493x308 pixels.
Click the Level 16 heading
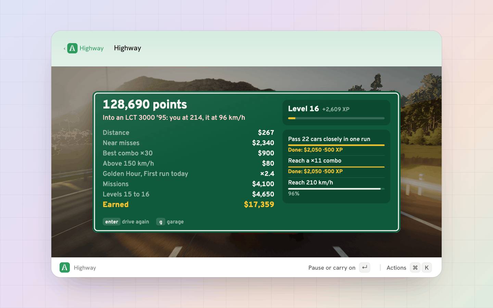pyautogui.click(x=303, y=109)
